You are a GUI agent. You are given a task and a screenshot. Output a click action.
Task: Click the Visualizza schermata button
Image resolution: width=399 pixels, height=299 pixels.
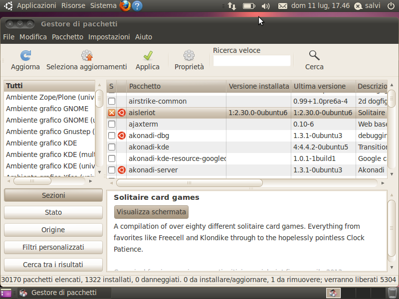(152, 212)
